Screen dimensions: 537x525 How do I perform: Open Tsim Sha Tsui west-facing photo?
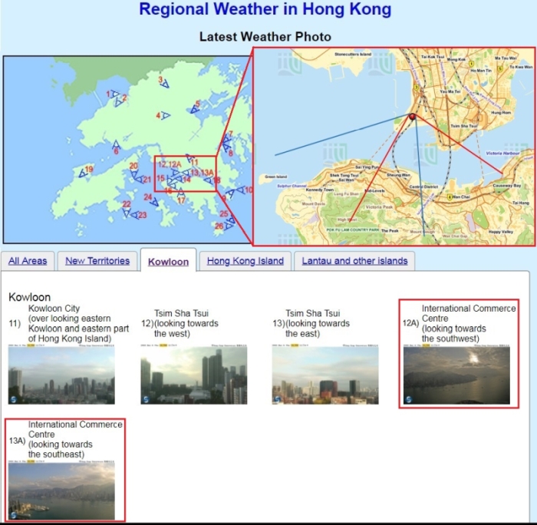point(193,376)
